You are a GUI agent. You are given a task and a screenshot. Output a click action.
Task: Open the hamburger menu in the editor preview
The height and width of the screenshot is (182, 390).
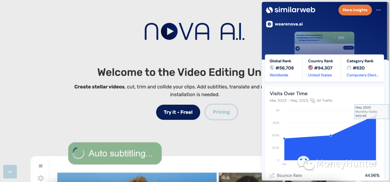tap(40, 166)
